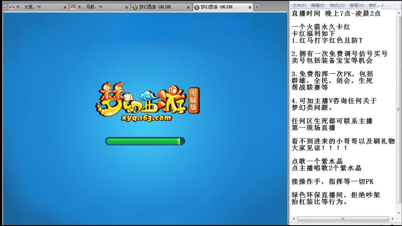Click the line 抬杠装比等行为。

(320, 202)
